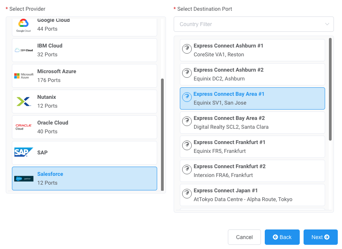Click gauge icon for Express Connect Japan #1

click(187, 193)
